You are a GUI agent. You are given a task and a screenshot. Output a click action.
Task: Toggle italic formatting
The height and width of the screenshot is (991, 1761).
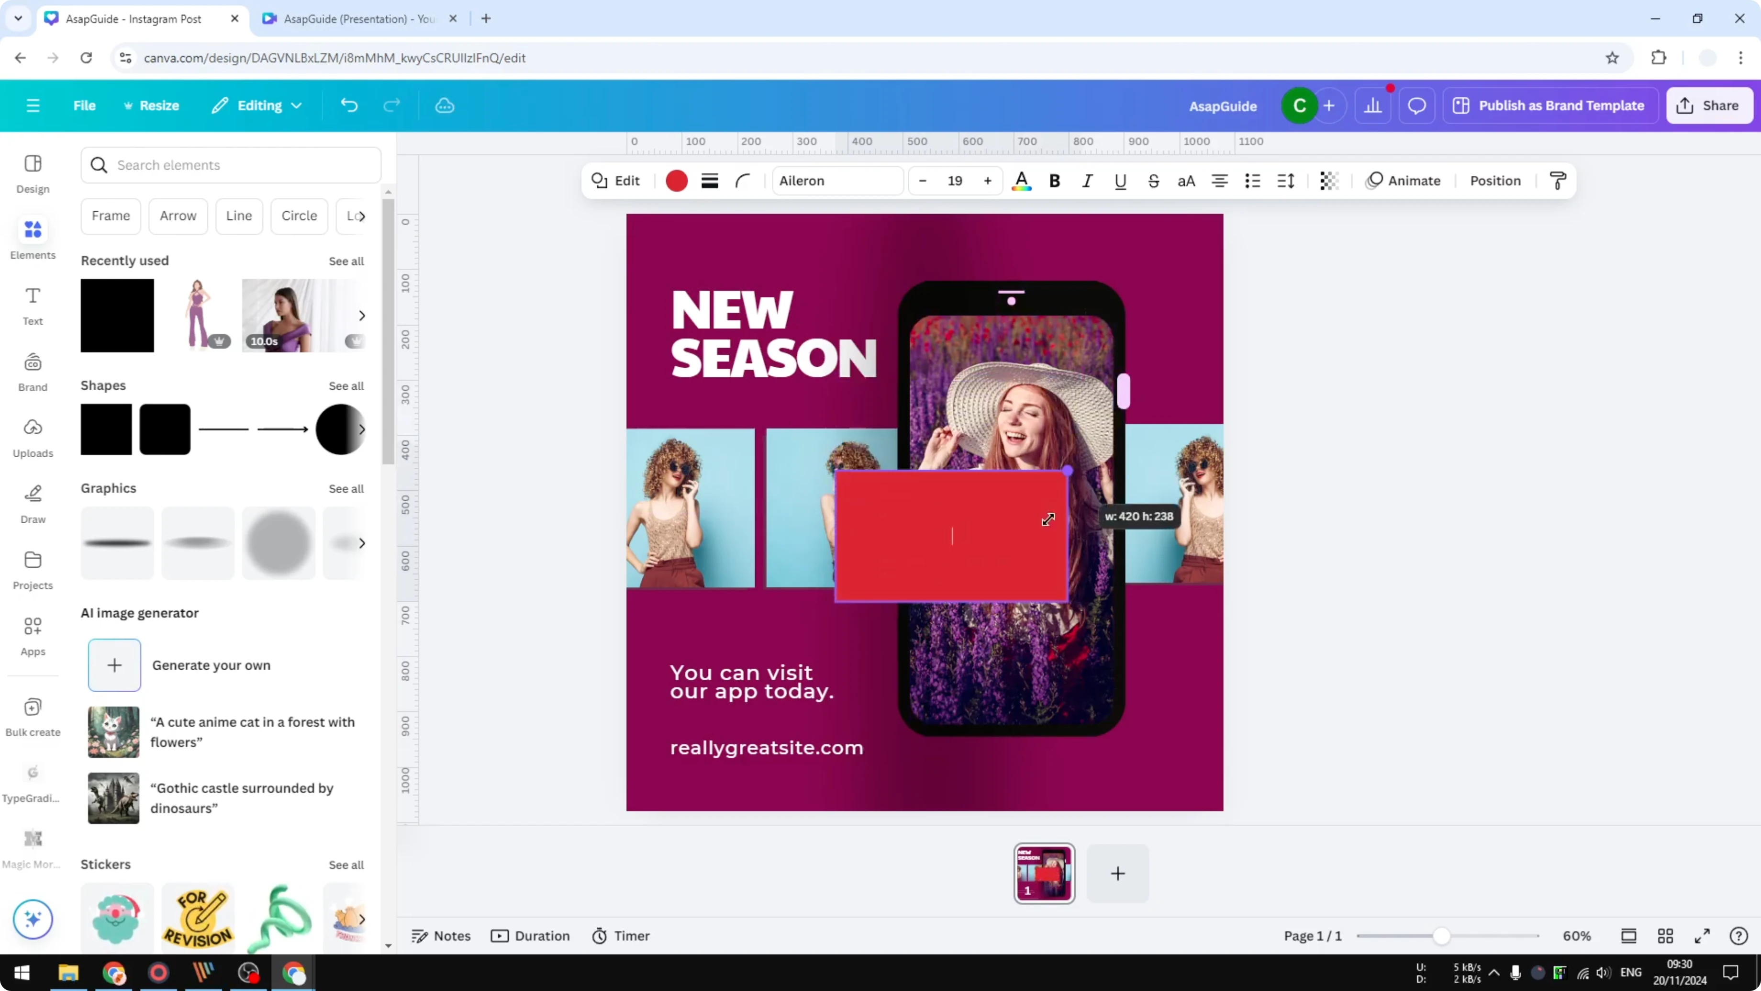pyautogui.click(x=1087, y=180)
